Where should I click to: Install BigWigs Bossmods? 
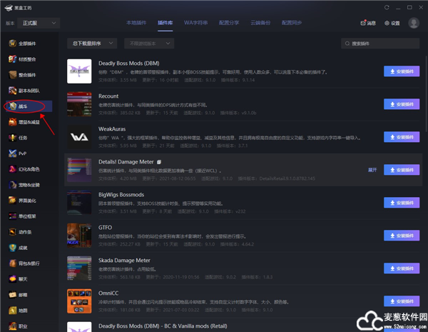tap(402, 203)
